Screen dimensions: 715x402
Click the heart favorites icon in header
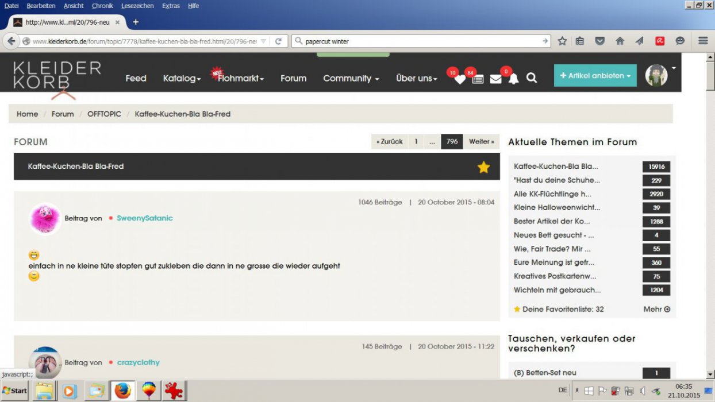(x=459, y=79)
